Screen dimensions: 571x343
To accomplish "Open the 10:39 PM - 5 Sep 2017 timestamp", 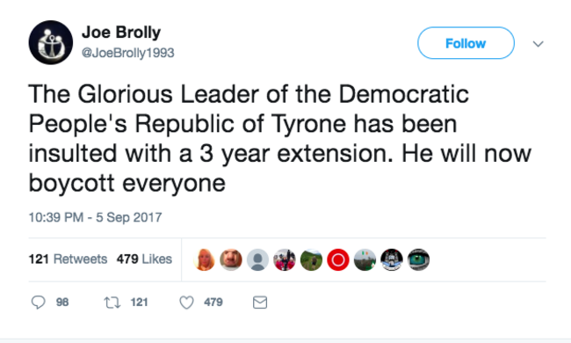I will pos(95,217).
